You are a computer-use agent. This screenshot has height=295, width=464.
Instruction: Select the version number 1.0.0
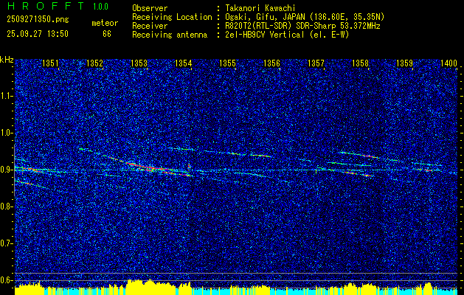point(100,6)
